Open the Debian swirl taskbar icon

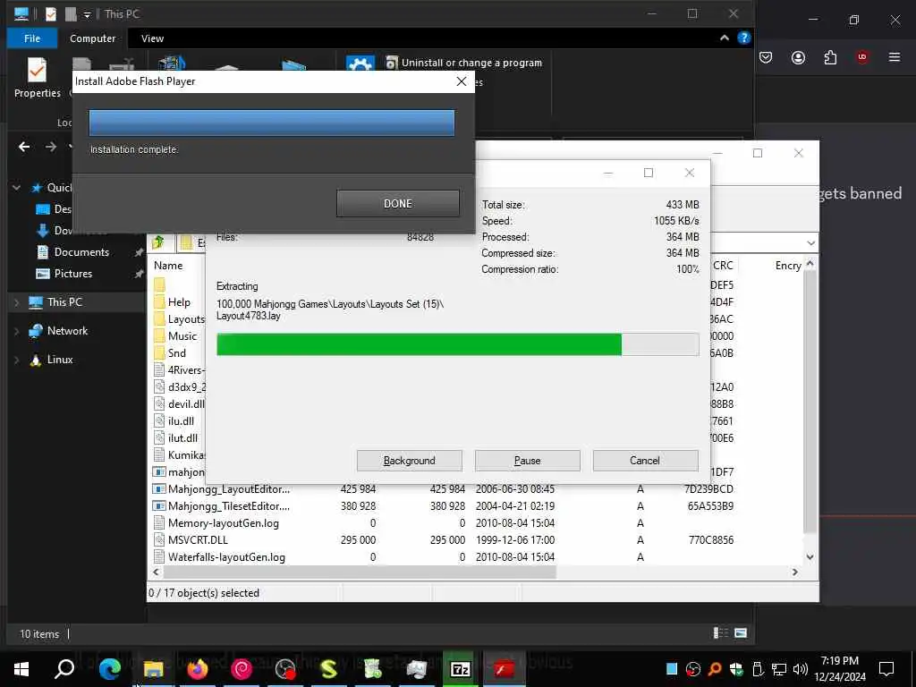point(241,669)
